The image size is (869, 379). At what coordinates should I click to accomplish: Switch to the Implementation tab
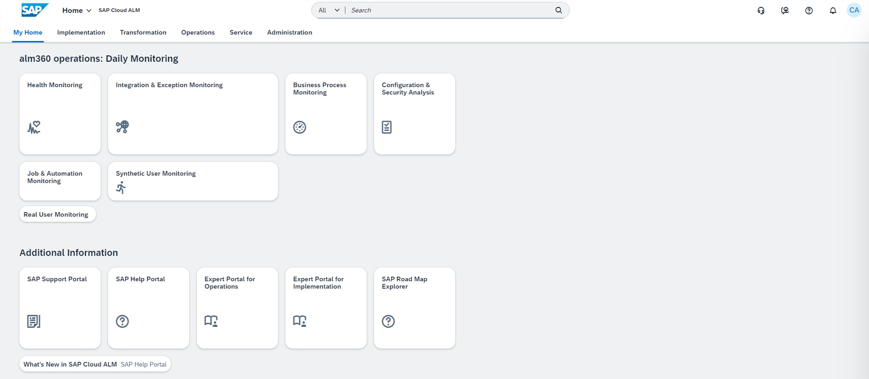(81, 32)
